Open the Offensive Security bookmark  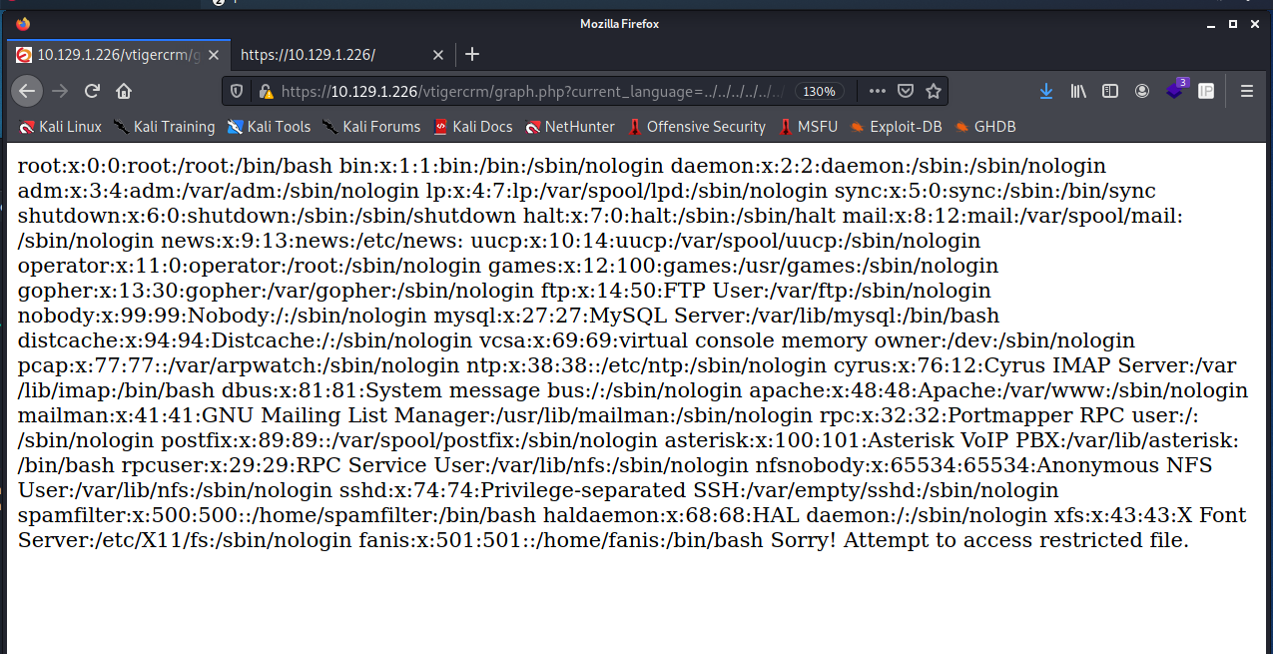[696, 127]
